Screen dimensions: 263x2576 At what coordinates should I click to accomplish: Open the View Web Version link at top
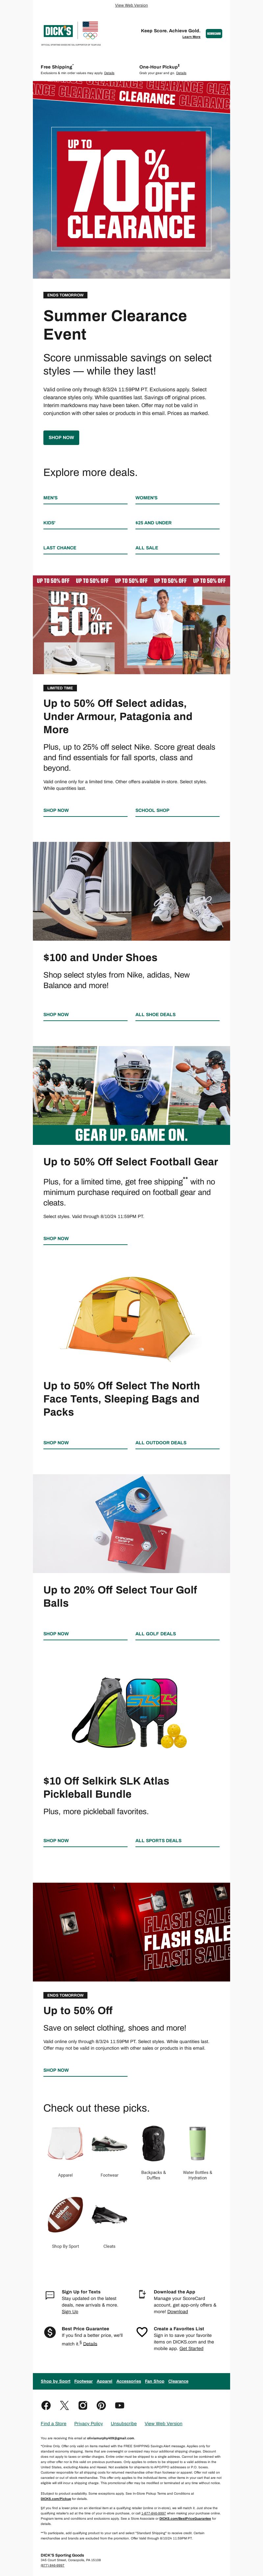131,5
